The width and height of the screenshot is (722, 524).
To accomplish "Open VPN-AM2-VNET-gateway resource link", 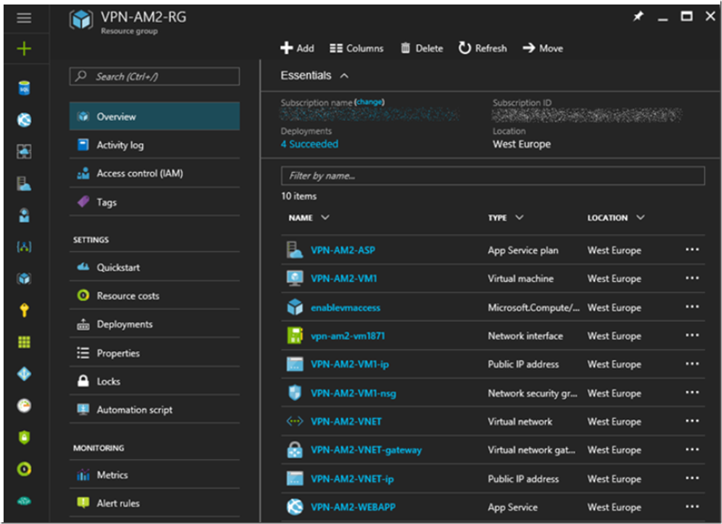I will 366,450.
